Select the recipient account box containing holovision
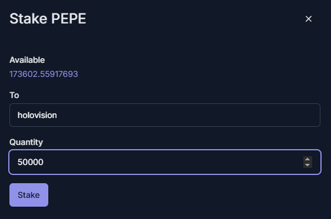This screenshot has width=331, height=219. click(165, 115)
